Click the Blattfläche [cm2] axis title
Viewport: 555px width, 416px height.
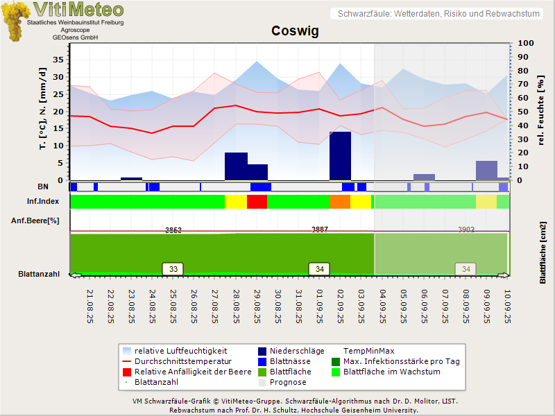543,252
